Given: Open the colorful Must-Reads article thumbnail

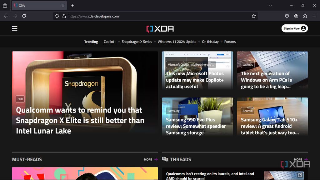Looking at the screenshot, I should pyautogui.click(x=85, y=173).
